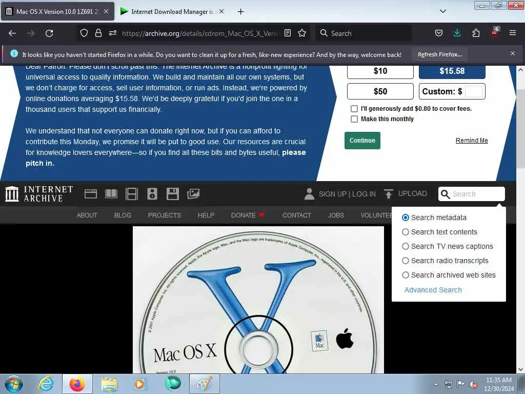
Task: Open the extensions puzzle icon
Action: point(476,33)
